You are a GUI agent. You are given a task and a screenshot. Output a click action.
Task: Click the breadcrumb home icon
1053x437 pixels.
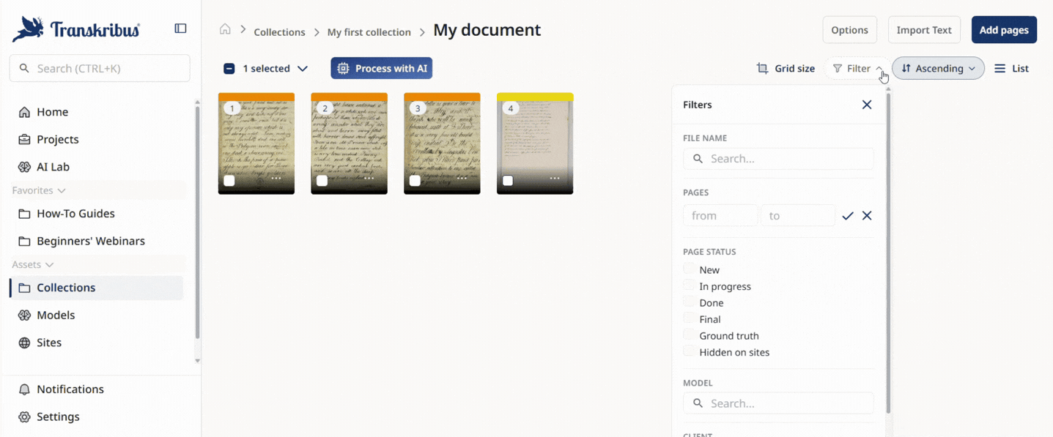[x=225, y=28]
